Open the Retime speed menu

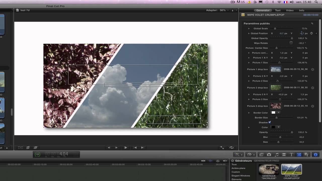(251, 155)
